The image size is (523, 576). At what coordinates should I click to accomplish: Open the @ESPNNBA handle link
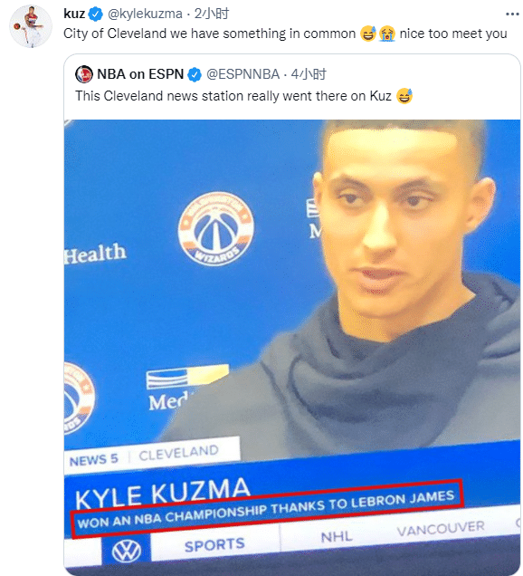point(243,74)
